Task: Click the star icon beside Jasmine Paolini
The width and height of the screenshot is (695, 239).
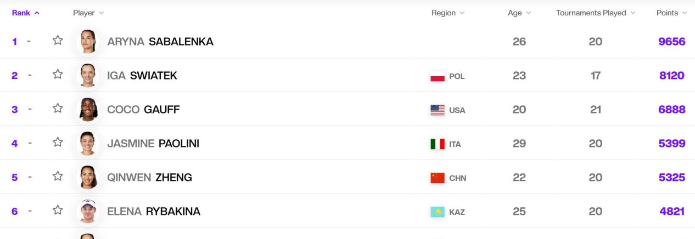Action: [56, 143]
